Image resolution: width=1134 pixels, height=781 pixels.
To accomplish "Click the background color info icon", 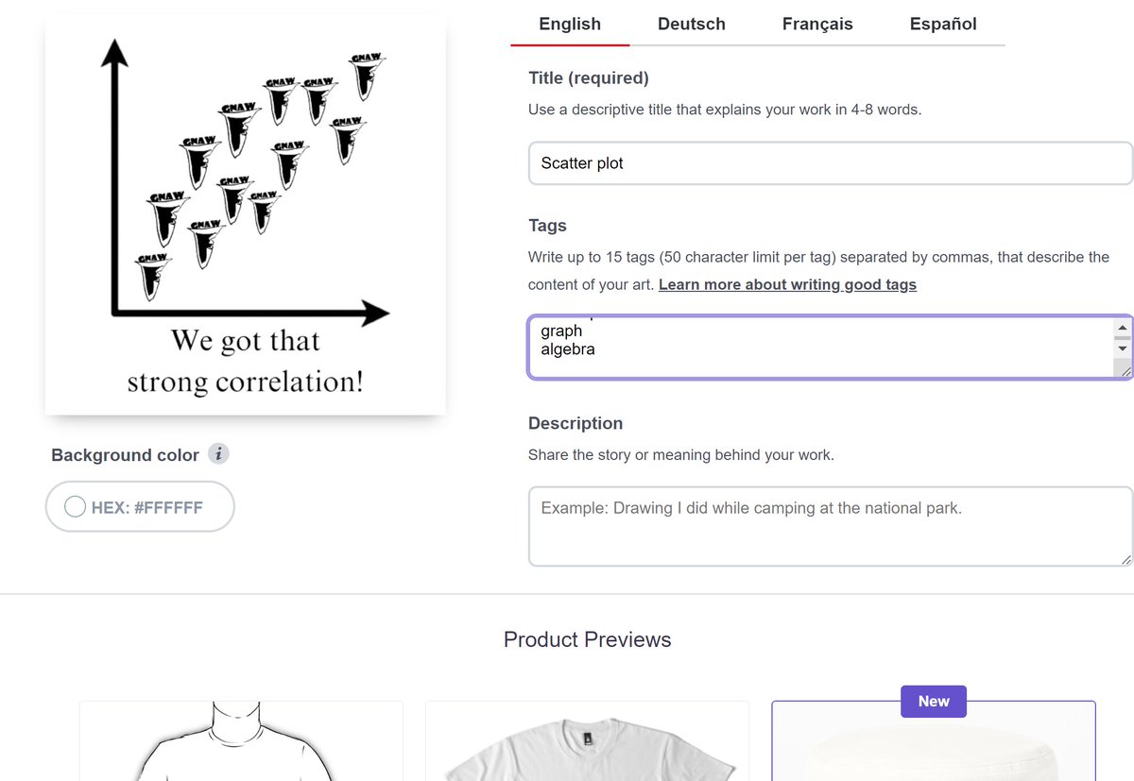I will coord(218,454).
